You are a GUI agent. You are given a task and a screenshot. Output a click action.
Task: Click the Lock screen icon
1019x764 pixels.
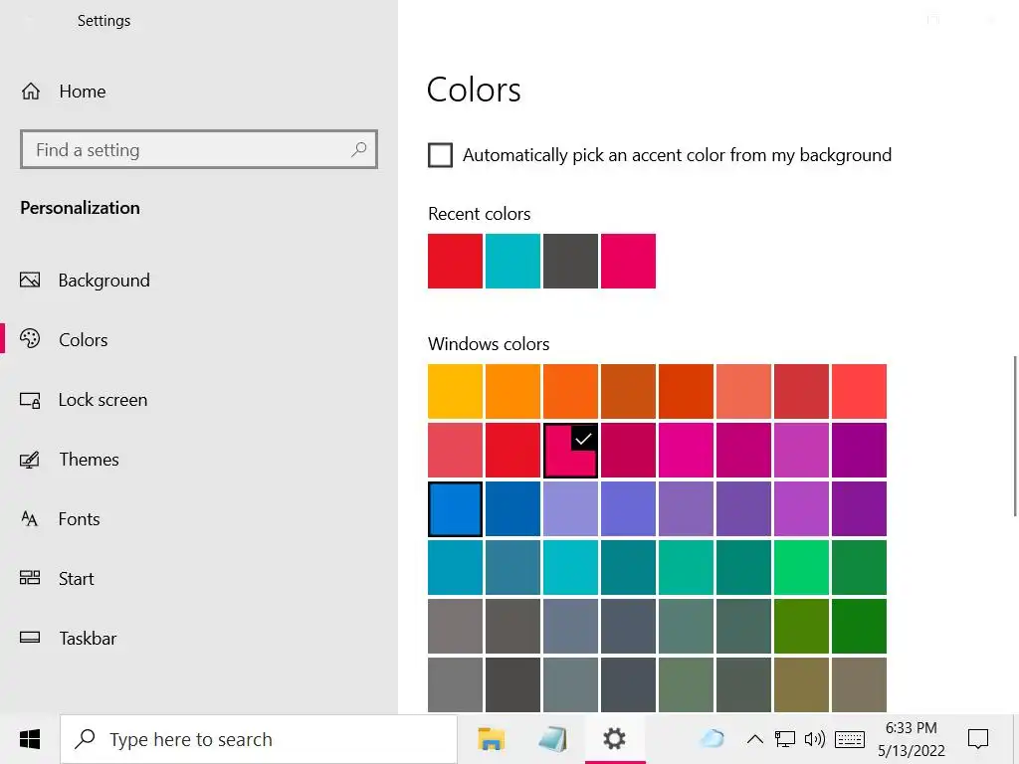pos(30,400)
